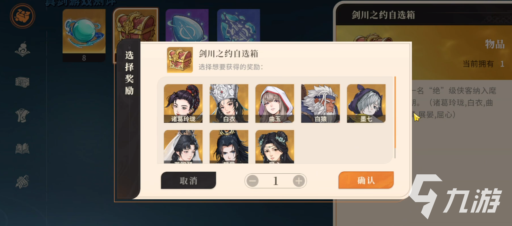This screenshot has height=226, width=512.
Task: Select the blue teardrop gem item
Action: pyautogui.click(x=187, y=26)
